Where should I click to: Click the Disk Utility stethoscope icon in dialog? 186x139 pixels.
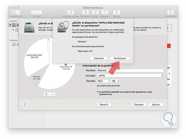63,27
